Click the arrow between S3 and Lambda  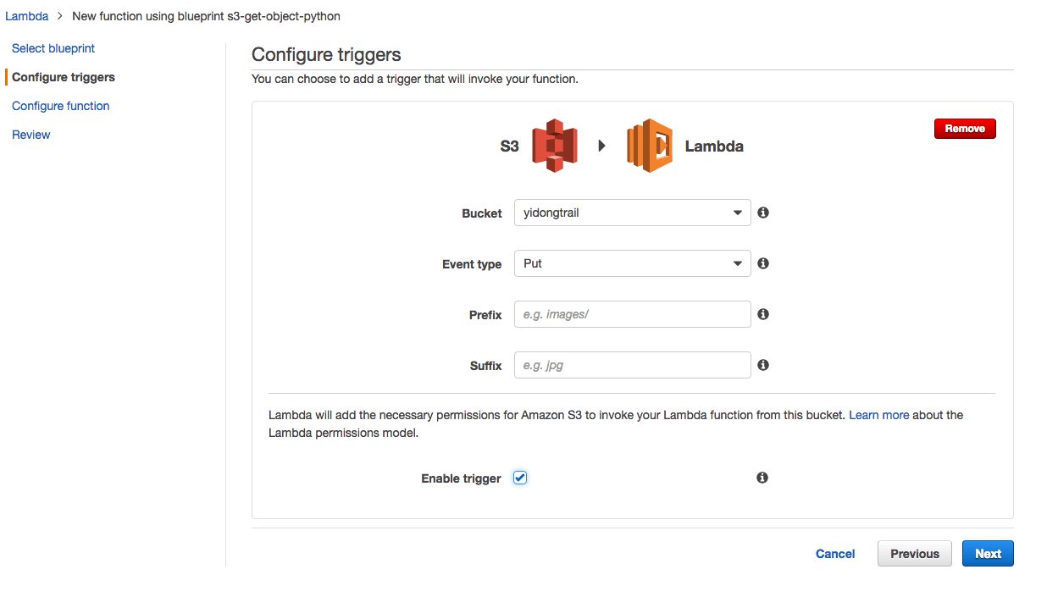602,146
